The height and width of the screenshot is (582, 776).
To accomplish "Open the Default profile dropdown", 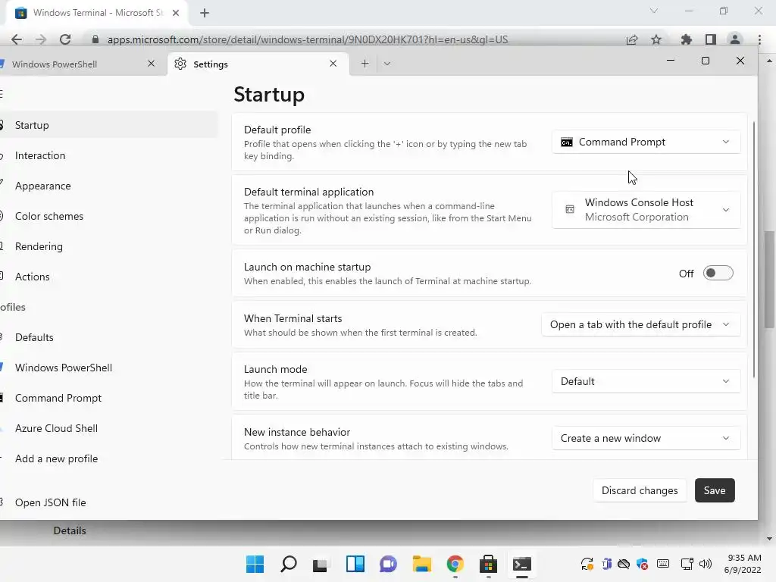I will 646,142.
